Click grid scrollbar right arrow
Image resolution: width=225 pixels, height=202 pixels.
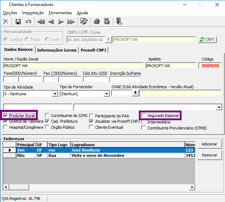(192, 187)
